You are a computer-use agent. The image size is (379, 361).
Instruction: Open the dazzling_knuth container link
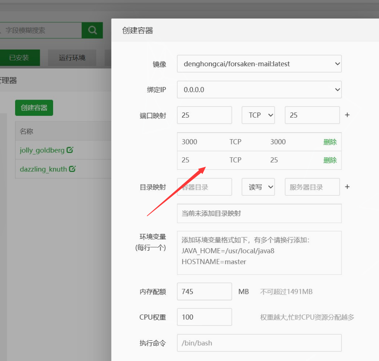(x=43, y=169)
